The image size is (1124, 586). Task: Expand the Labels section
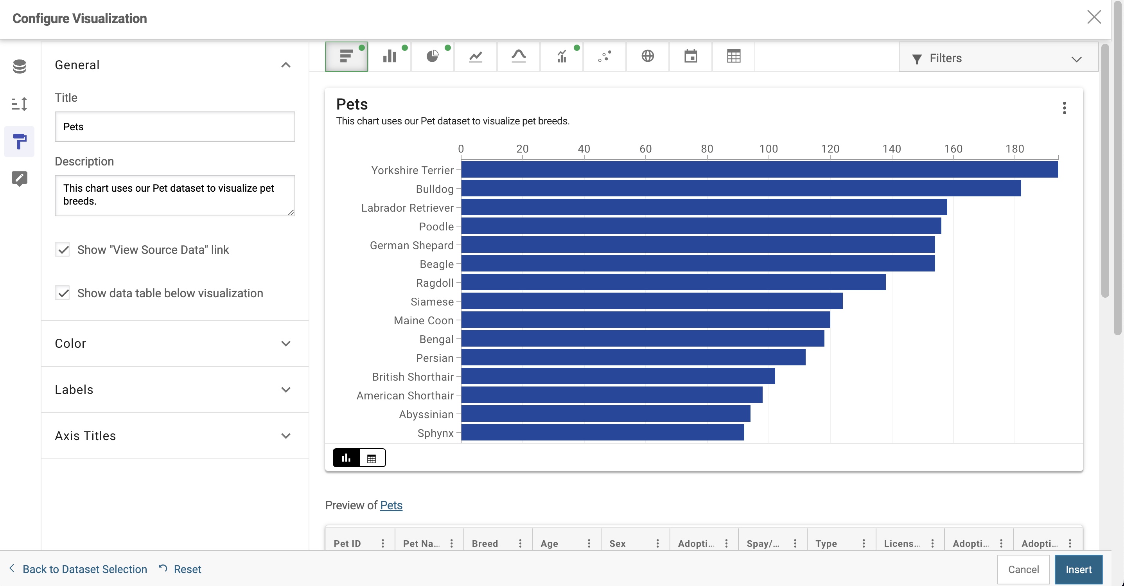pyautogui.click(x=174, y=390)
